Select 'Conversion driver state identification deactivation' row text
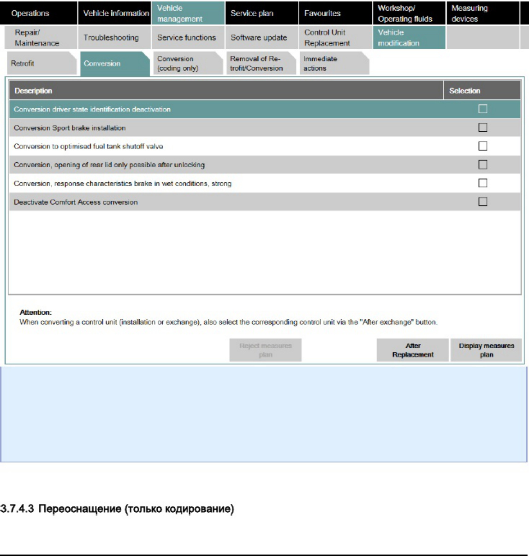This screenshot has width=529, height=556. 92,109
